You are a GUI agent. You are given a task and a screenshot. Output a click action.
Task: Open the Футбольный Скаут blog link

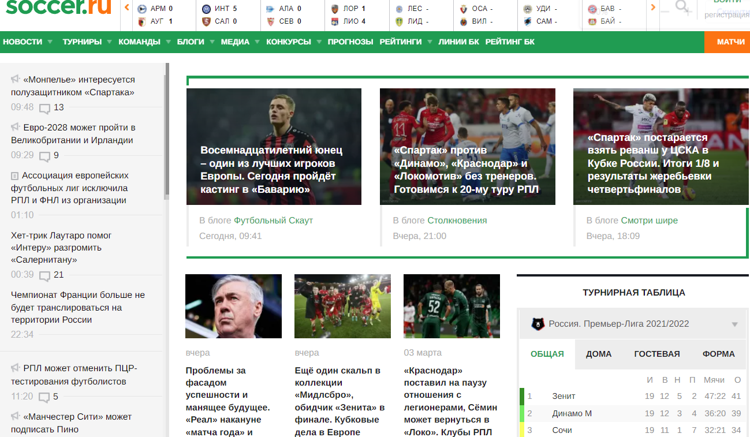click(273, 221)
